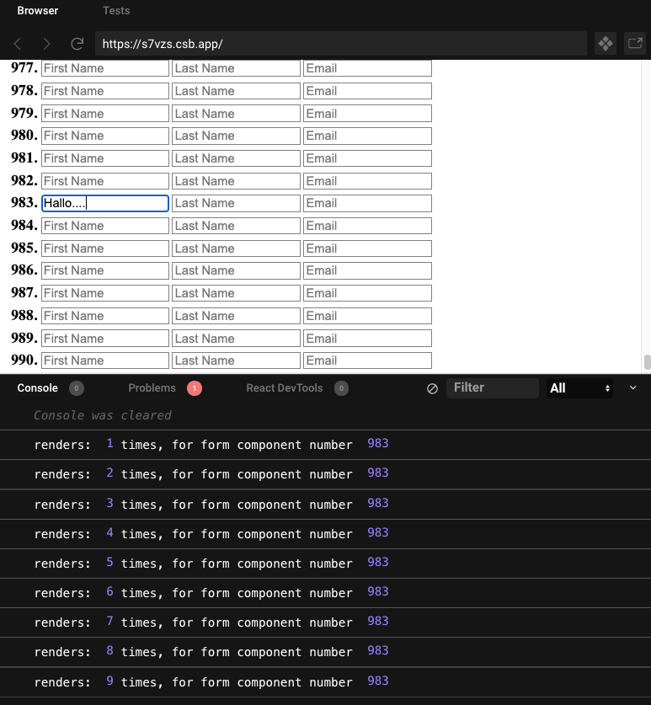Click the Email field in row 987

point(367,293)
